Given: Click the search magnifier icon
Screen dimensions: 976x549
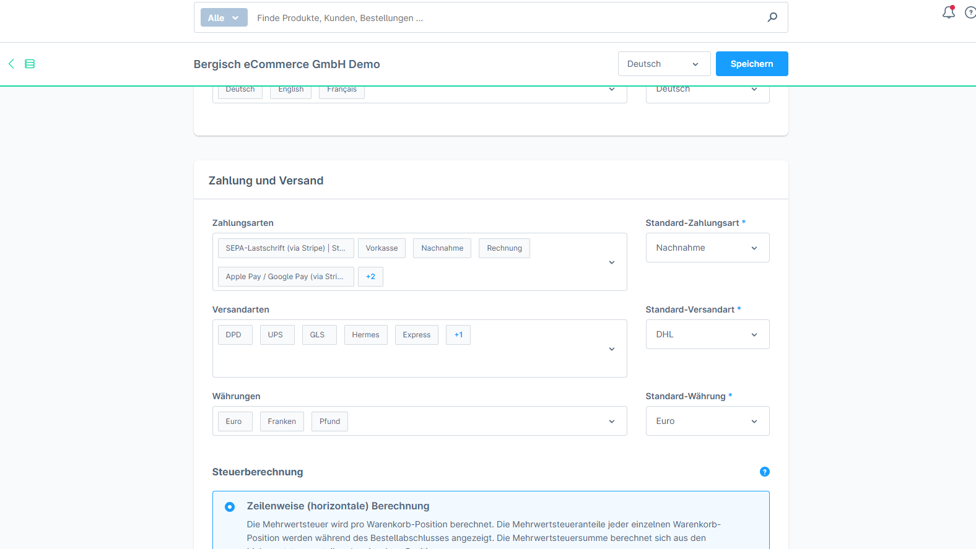Looking at the screenshot, I should tap(772, 17).
